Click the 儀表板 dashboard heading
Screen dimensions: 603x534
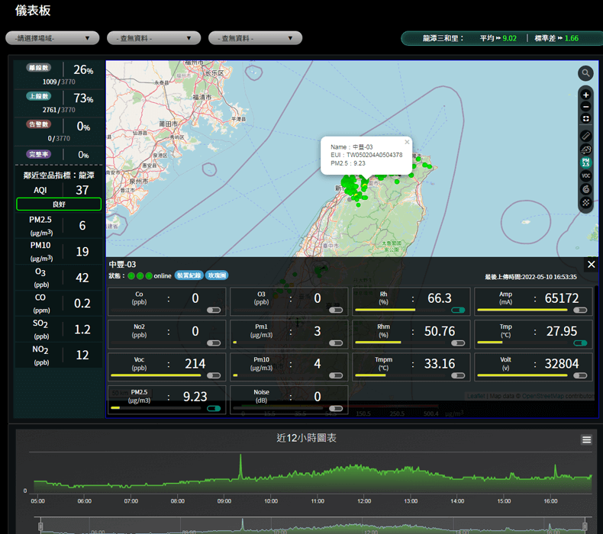click(33, 11)
